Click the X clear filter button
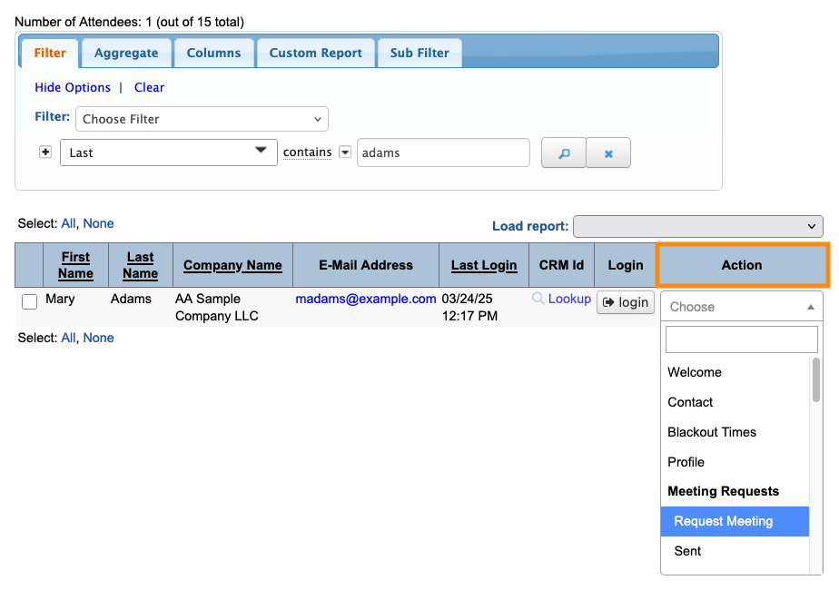 coord(608,153)
